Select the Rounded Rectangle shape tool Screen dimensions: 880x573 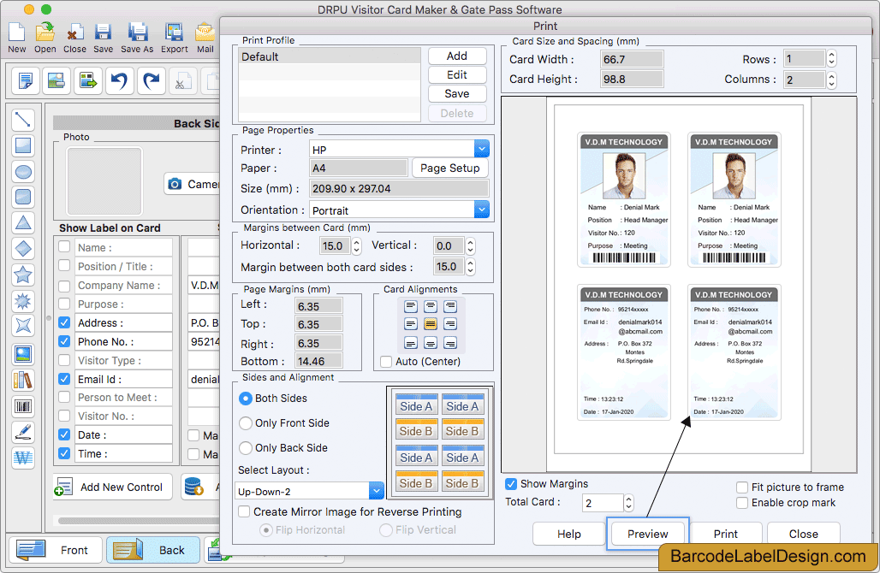23,198
